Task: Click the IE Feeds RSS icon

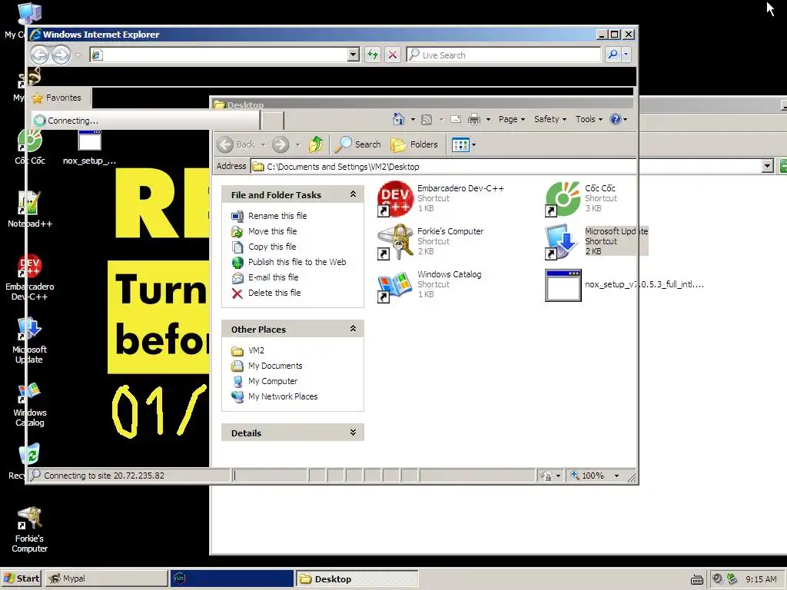Action: 427,119
